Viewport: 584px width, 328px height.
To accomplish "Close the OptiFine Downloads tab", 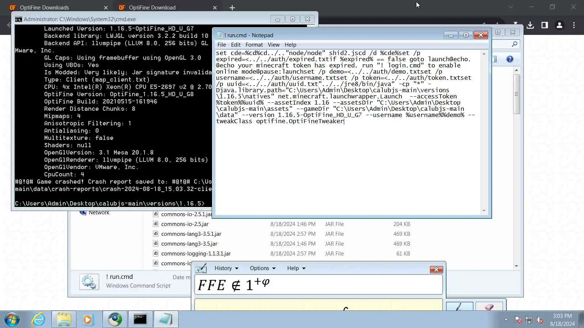I will tap(105, 8).
